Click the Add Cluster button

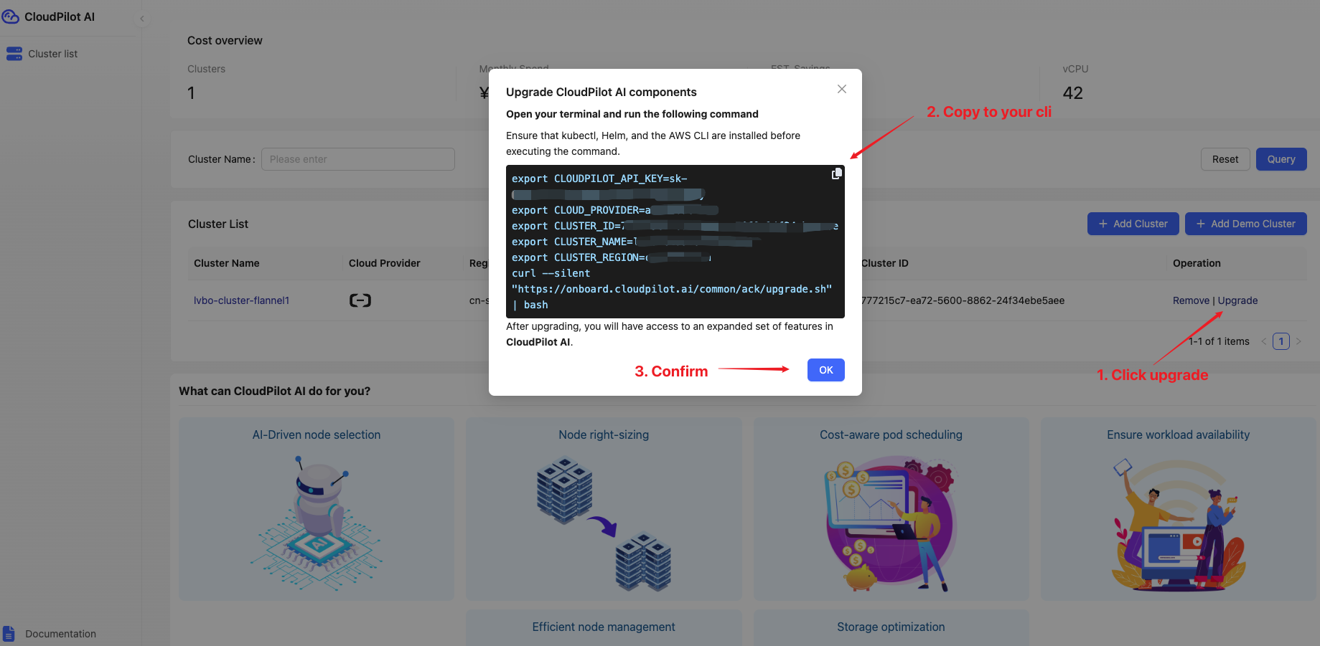[1133, 224]
